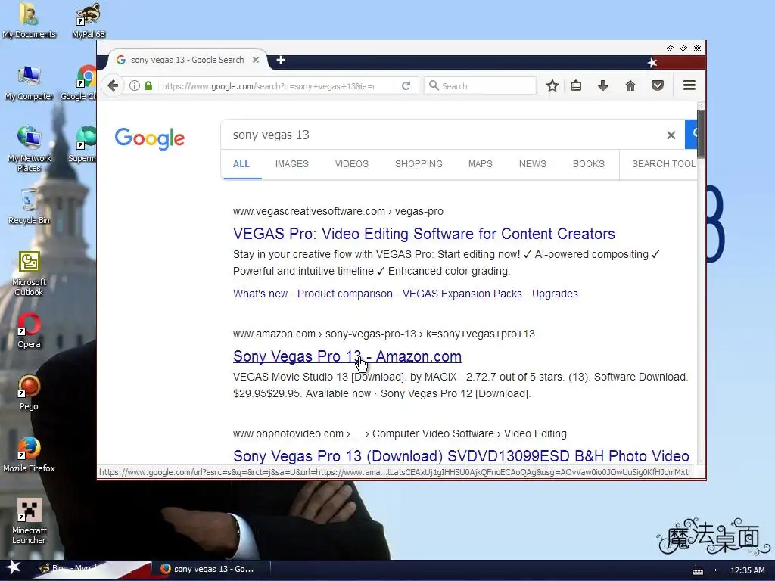Clear the Google search query with the X
This screenshot has height=581, width=775.
click(671, 135)
